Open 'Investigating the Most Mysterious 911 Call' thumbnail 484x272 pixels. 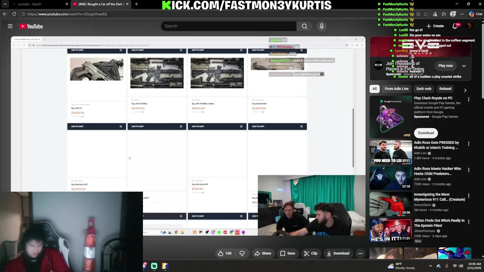pyautogui.click(x=391, y=204)
